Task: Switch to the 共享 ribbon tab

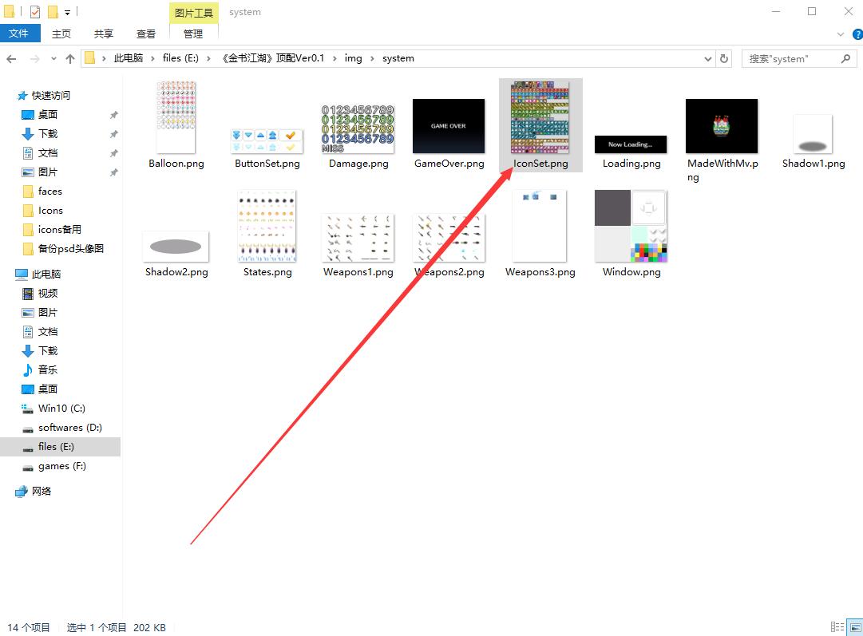Action: [104, 34]
